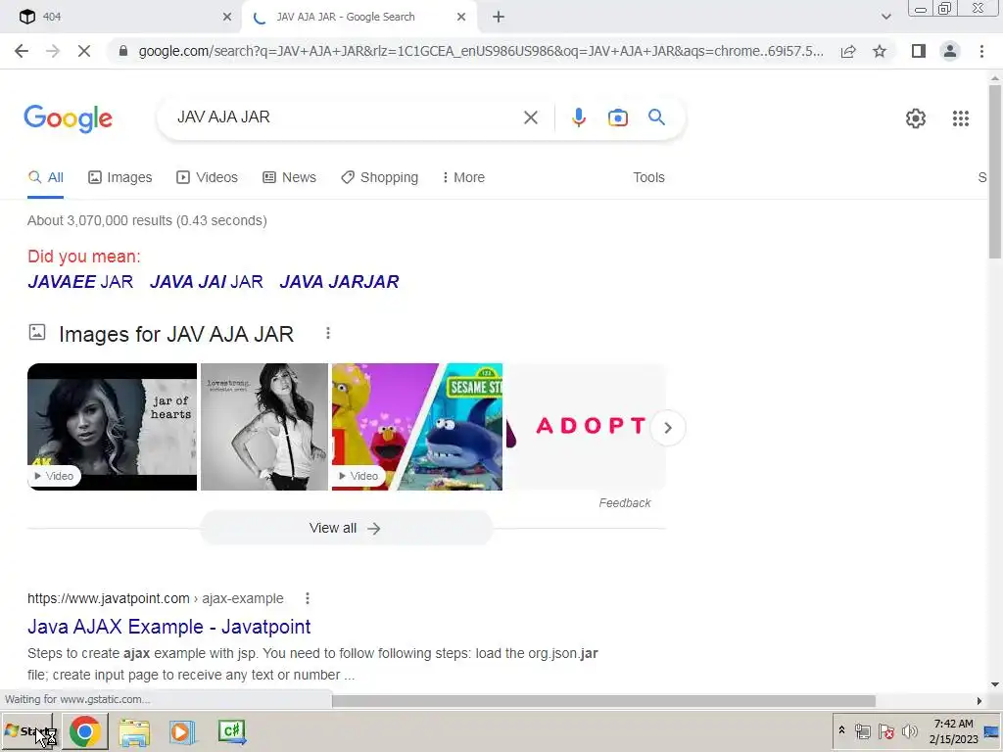Open Java AJAX Example - Javatpoint result
The height and width of the screenshot is (752, 1003).
tap(168, 627)
